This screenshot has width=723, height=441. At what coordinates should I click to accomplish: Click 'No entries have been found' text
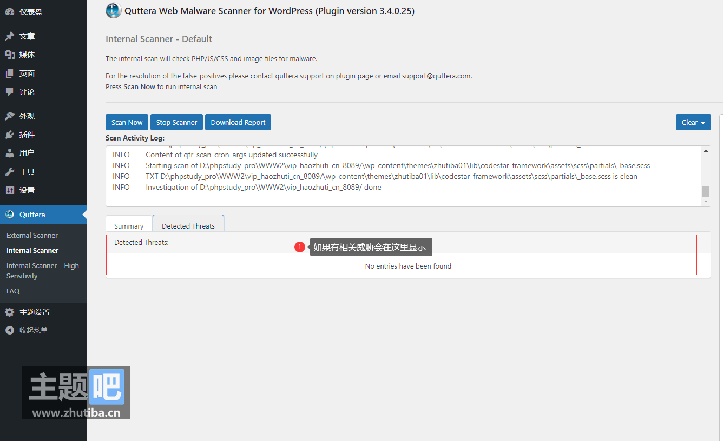(408, 266)
